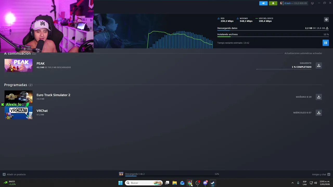The height and width of the screenshot is (187, 333).
Task: Open the JNJCO stock widget
Action: click(x=10, y=183)
